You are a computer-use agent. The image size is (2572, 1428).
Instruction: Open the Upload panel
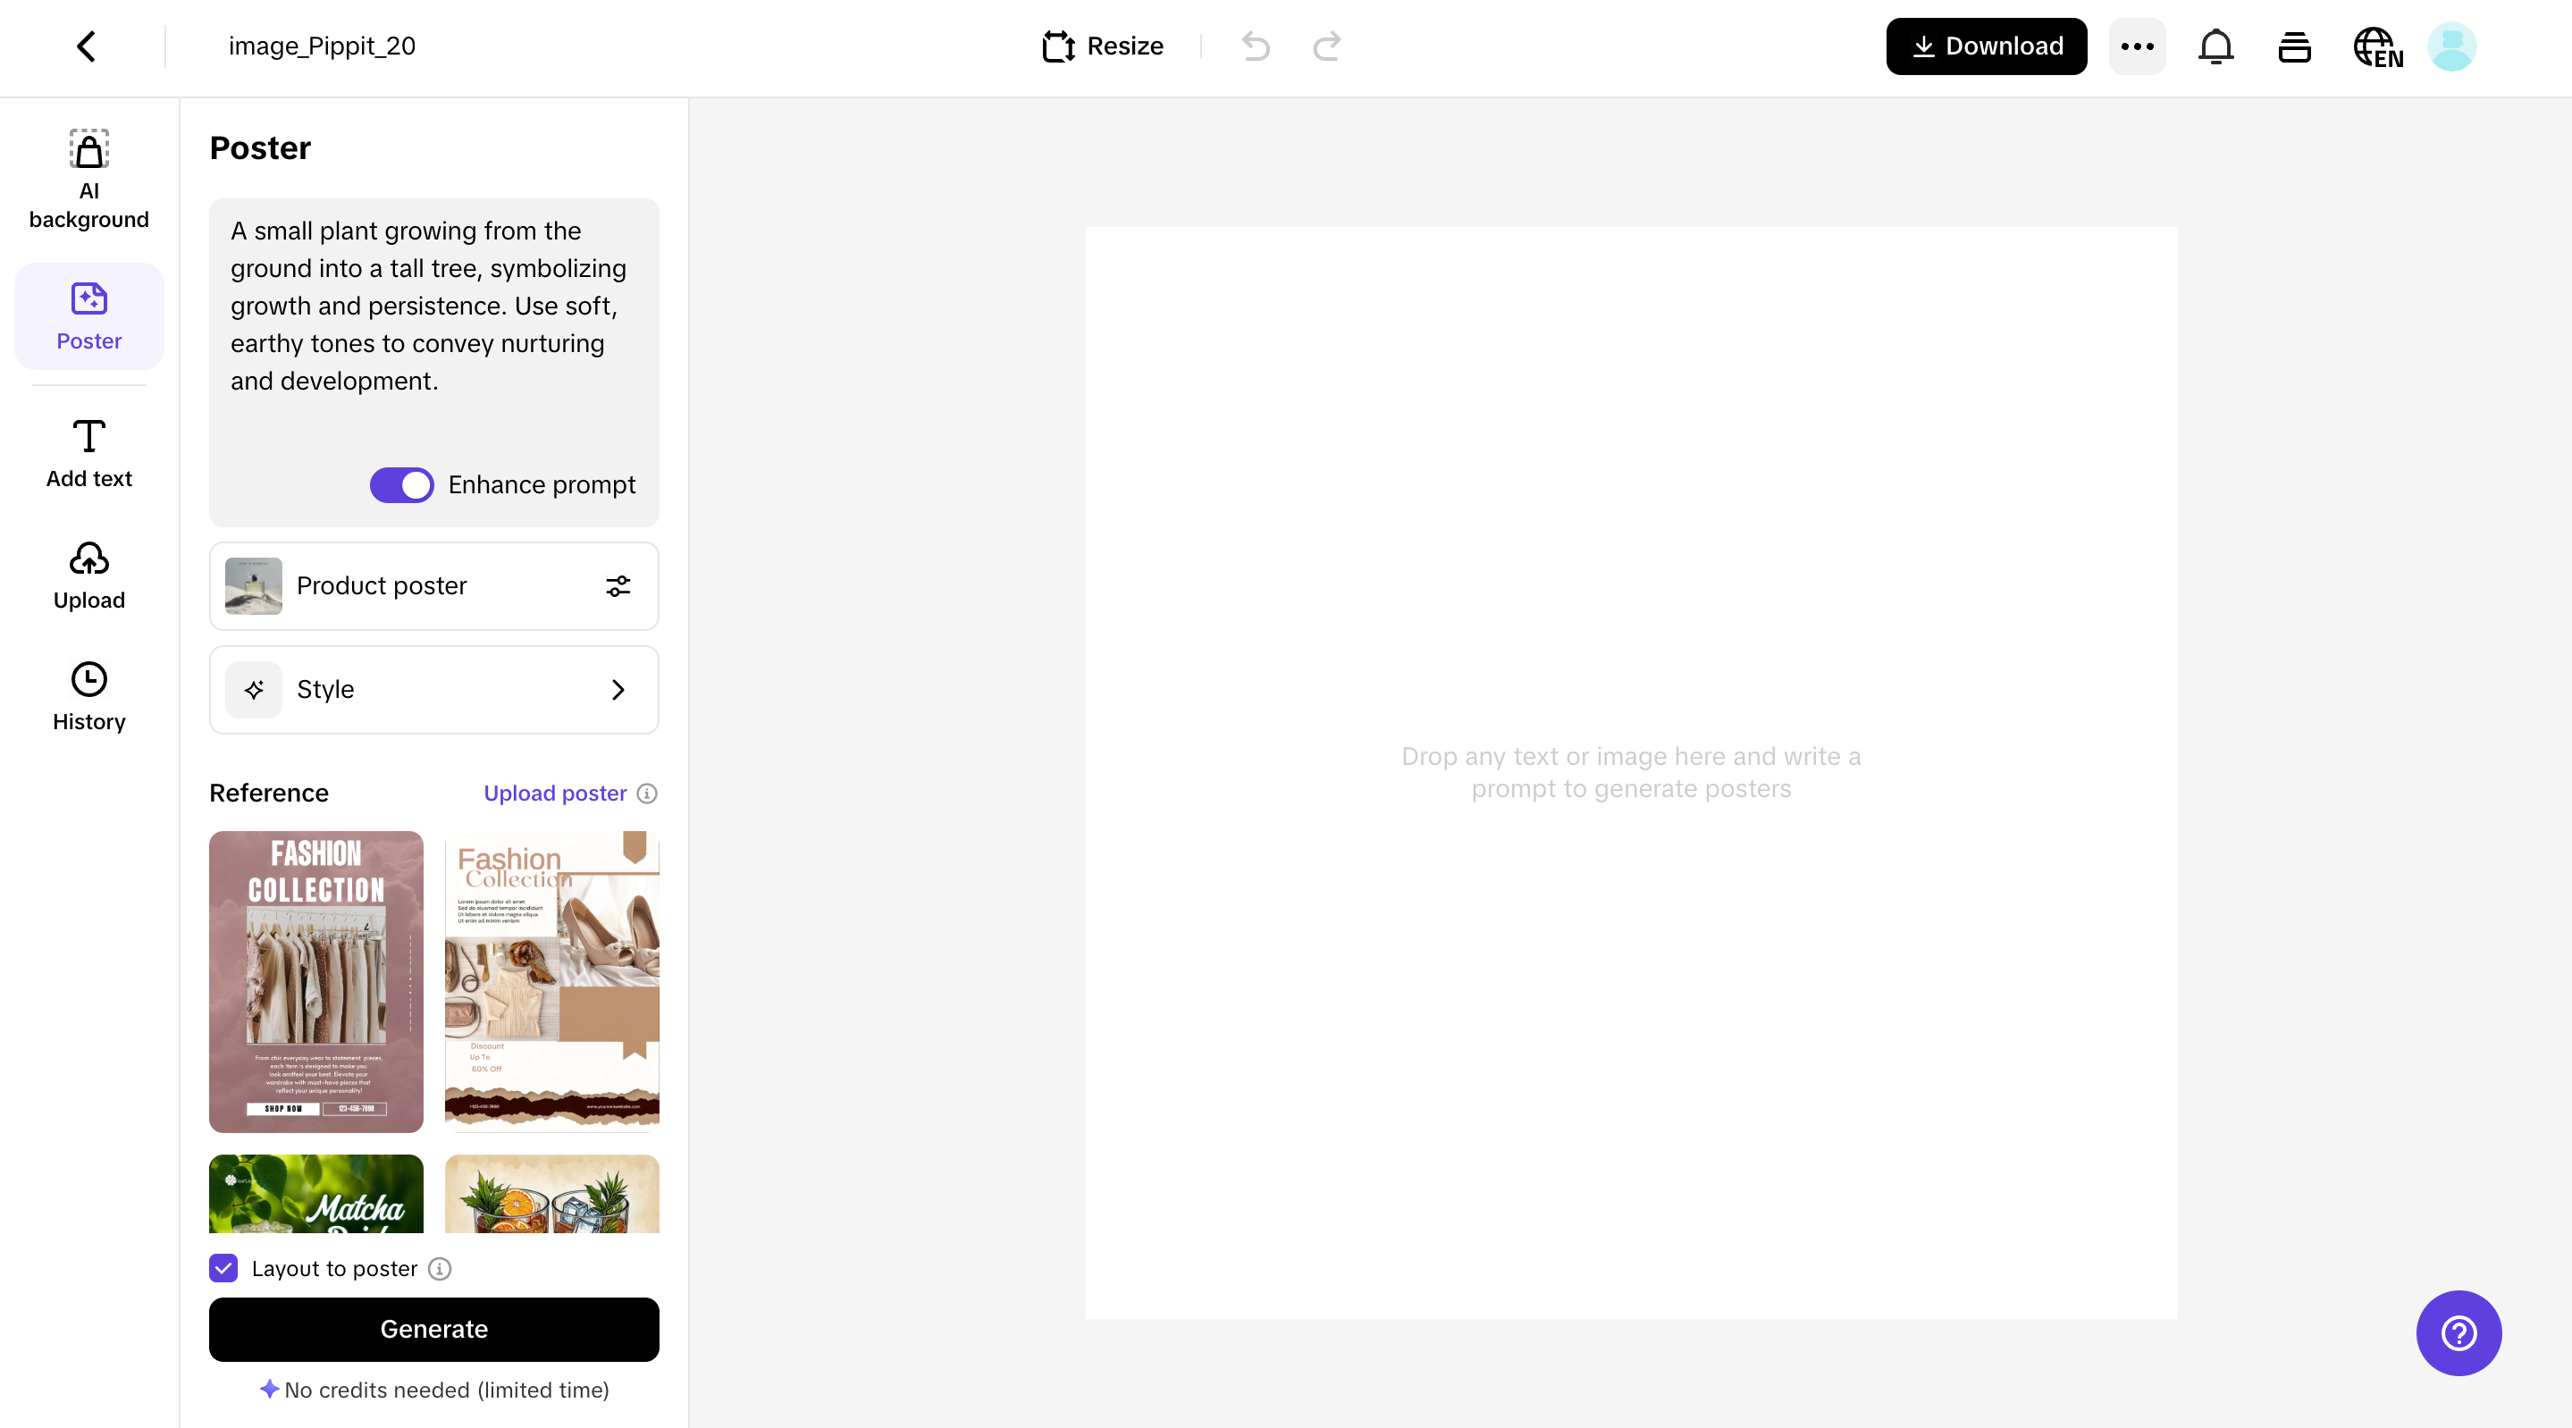point(88,575)
